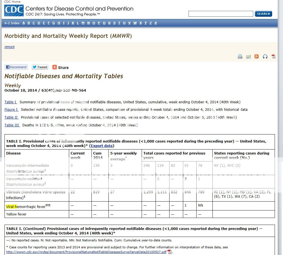
Task: Click the printer icon to print page
Action: coord(240,57)
